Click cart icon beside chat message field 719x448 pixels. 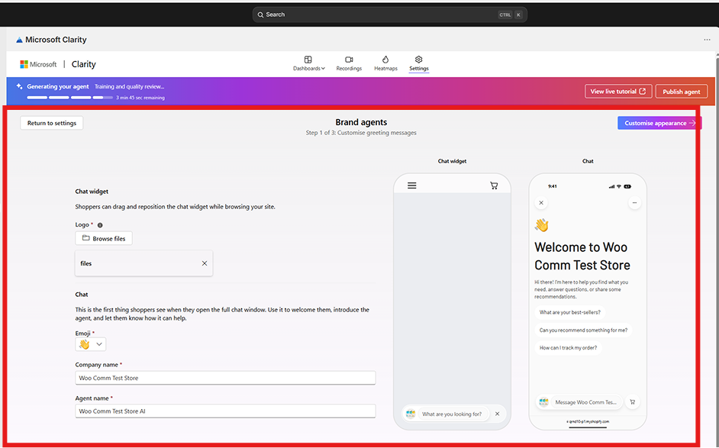tap(632, 402)
